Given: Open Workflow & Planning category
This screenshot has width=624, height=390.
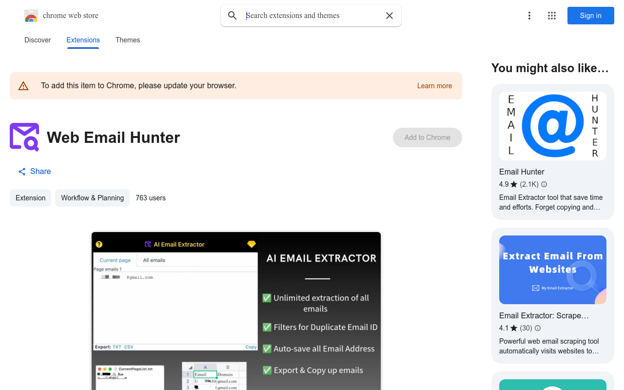Looking at the screenshot, I should coord(92,198).
